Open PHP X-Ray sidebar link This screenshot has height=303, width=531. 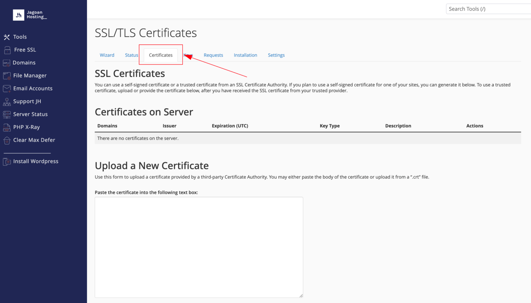click(x=27, y=127)
